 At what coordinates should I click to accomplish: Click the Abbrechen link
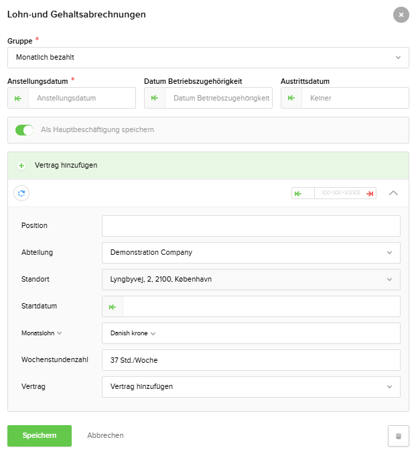pos(105,436)
